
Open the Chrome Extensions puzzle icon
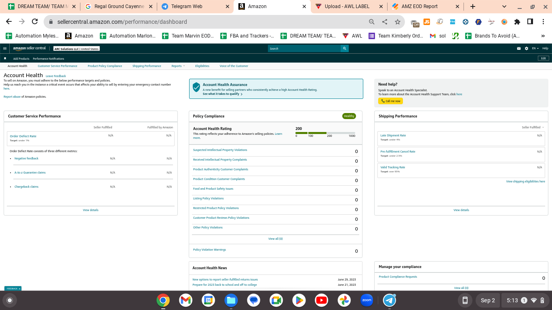click(517, 22)
